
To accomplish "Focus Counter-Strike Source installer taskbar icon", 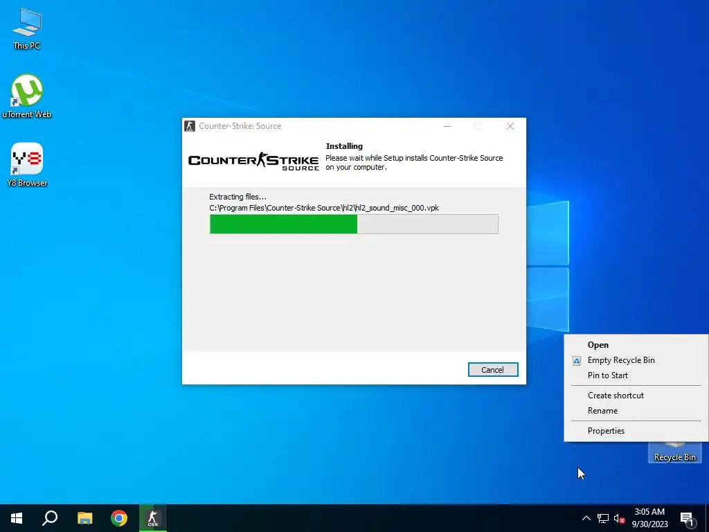I will (x=153, y=518).
